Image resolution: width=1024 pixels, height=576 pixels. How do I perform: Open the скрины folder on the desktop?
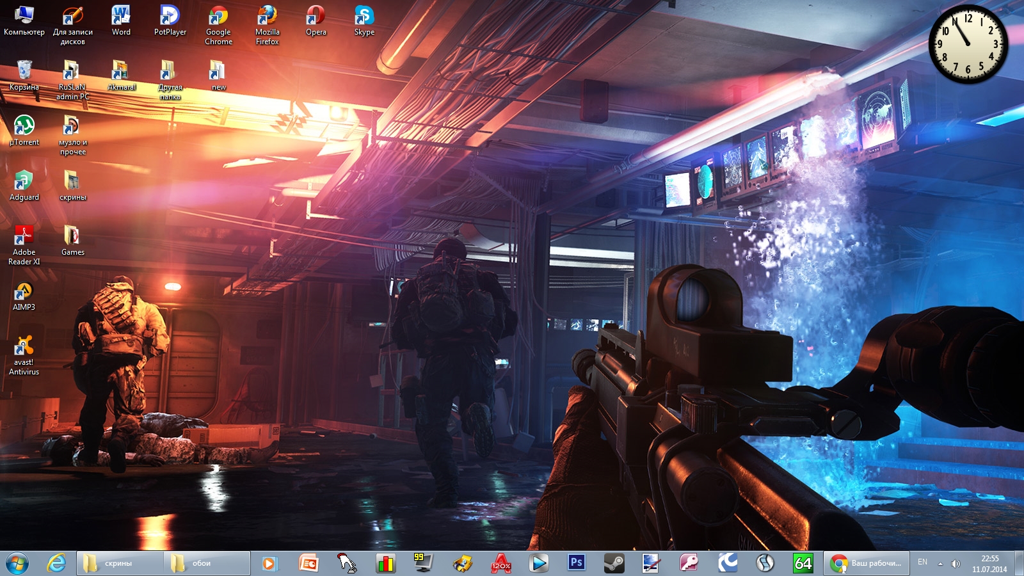coord(73,186)
